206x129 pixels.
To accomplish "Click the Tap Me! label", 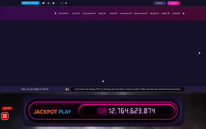I will click(7, 108).
